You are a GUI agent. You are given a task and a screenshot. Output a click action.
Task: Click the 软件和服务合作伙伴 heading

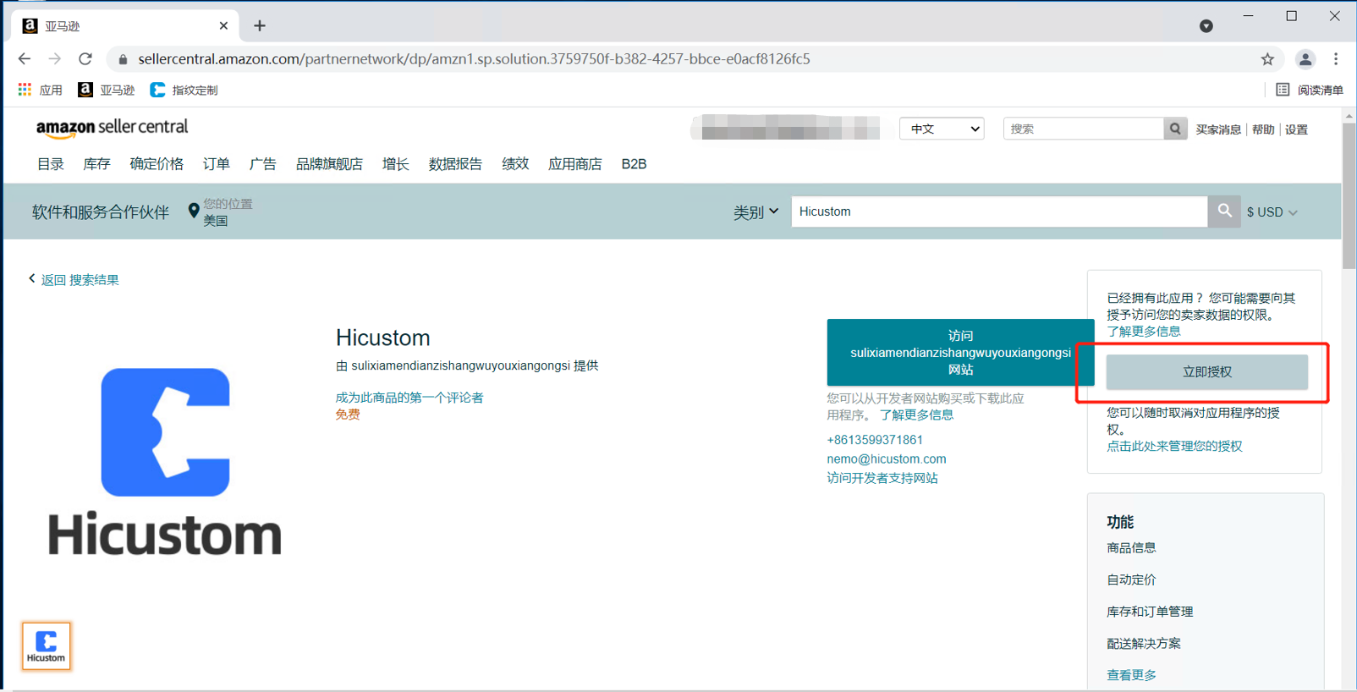(x=101, y=212)
